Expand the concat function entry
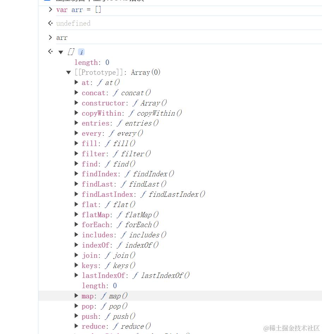Screen dimensions: 322x334 coord(76,93)
